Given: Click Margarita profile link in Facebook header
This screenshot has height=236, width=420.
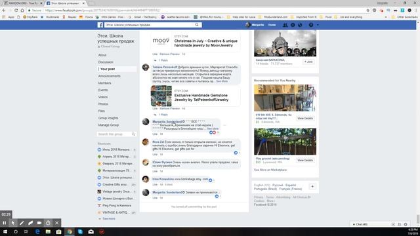Looking at the screenshot, I should click(x=255, y=25).
